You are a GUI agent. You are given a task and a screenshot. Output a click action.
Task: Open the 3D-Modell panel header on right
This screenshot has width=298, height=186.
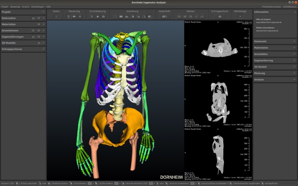point(275,67)
